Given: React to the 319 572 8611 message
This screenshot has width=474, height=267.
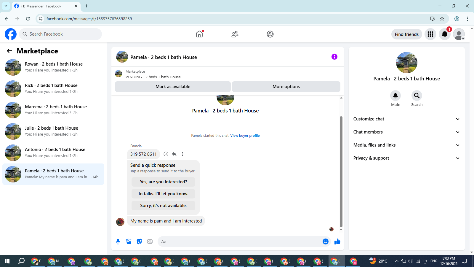Looking at the screenshot, I should coord(166,154).
